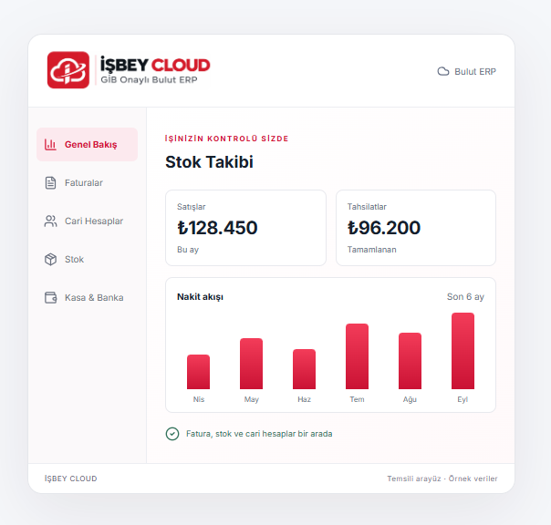Click the document icon next to Faturalar
Image resolution: width=551 pixels, height=525 pixels.
[x=50, y=182]
